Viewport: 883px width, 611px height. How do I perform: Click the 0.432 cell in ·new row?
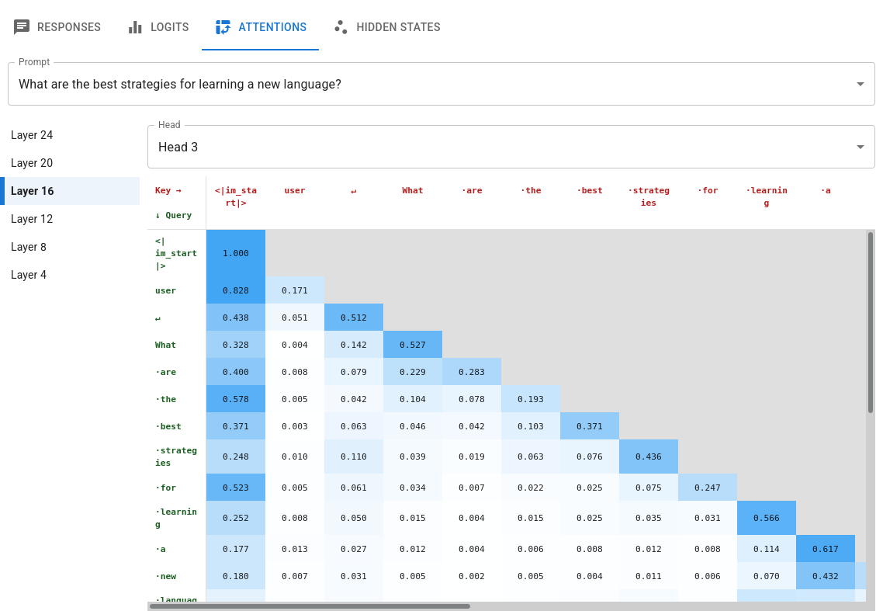(826, 576)
